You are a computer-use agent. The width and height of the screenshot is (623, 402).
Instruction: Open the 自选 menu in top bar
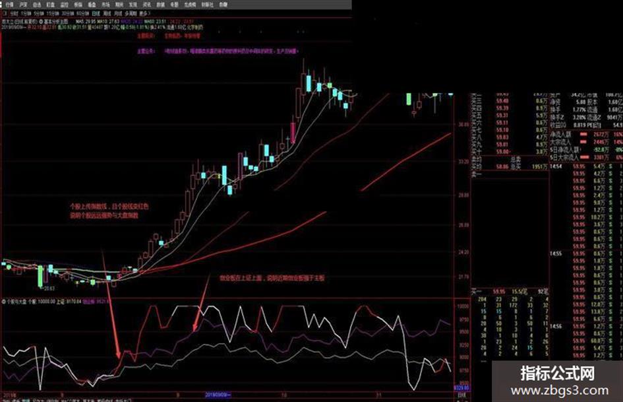(37, 5)
